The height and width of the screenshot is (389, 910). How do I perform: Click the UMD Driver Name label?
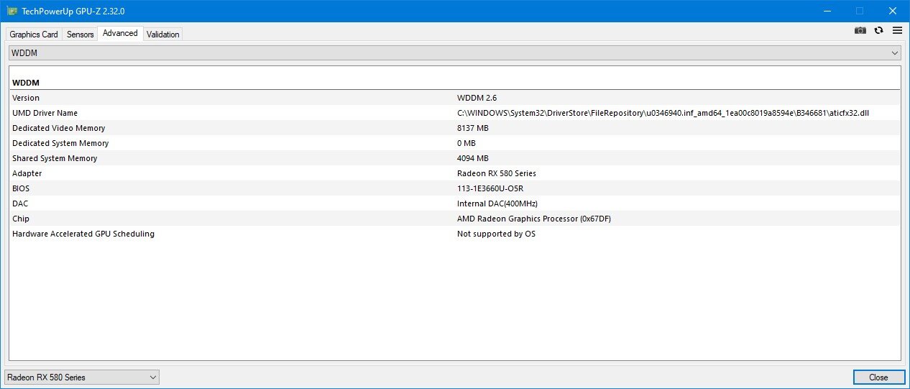(x=45, y=113)
